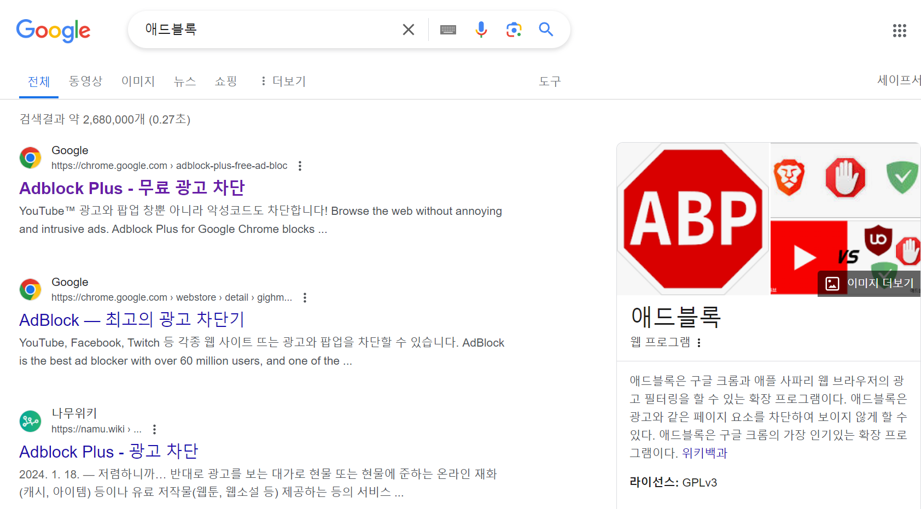Expand the 더보기 menu
The width and height of the screenshot is (921, 509).
click(283, 81)
